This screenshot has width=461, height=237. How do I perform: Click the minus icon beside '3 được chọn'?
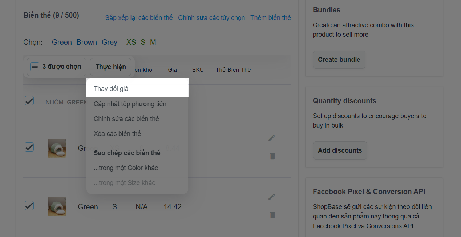point(35,67)
